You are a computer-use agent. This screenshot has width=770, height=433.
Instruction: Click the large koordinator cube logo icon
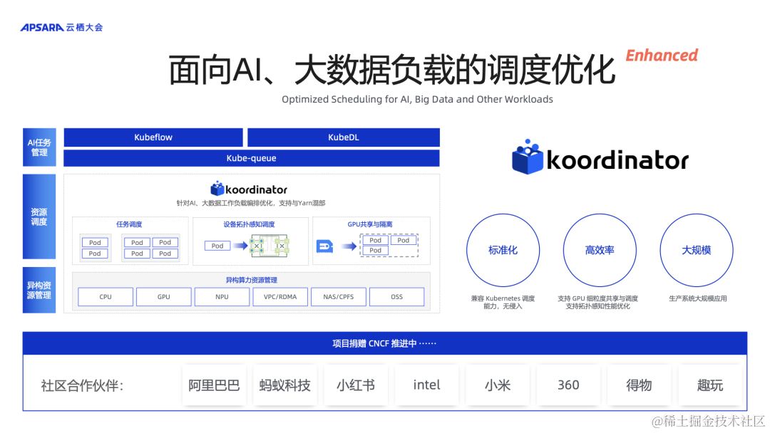(527, 157)
